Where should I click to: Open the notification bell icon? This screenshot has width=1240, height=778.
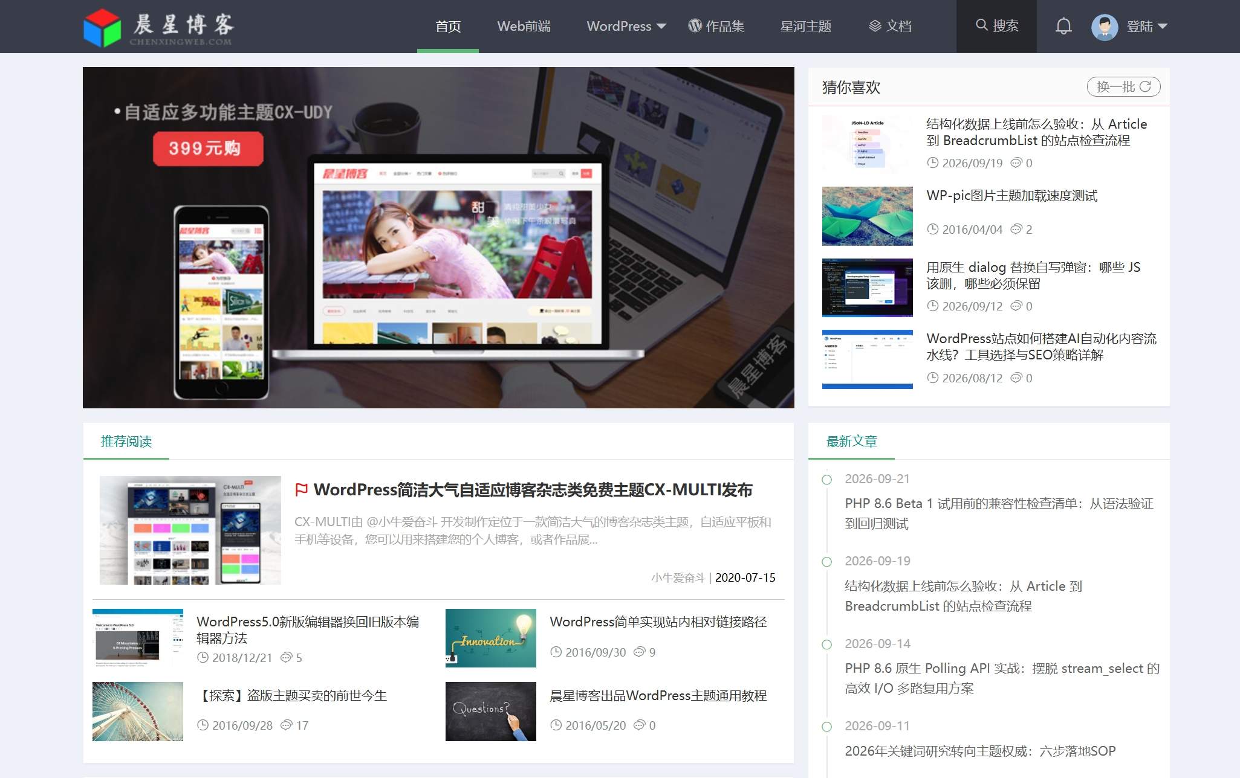coord(1063,27)
